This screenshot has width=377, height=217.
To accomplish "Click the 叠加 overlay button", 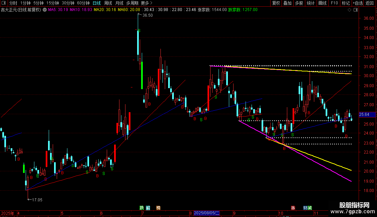I will [x=287, y=3].
